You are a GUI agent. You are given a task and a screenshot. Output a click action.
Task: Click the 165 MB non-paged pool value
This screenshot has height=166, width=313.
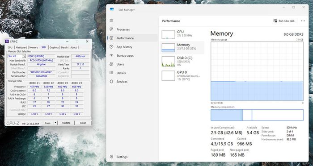point(237,155)
